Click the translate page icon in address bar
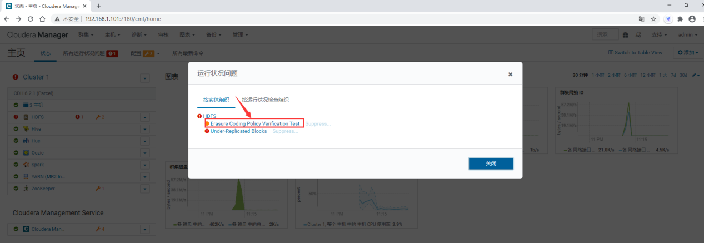Screen dimensions: 704x243 tap(642, 18)
